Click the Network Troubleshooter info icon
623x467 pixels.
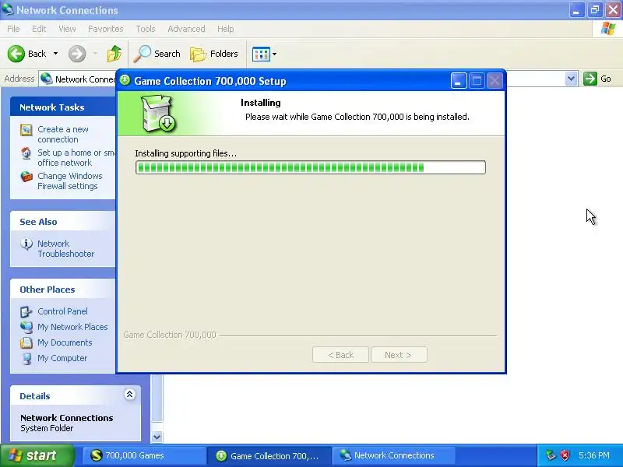[26, 244]
